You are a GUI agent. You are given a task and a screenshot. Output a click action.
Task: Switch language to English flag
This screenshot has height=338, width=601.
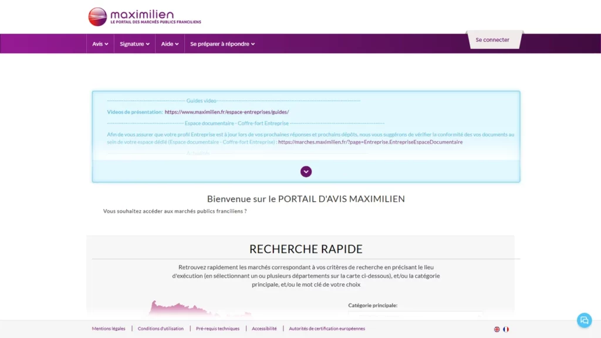tap(497, 329)
